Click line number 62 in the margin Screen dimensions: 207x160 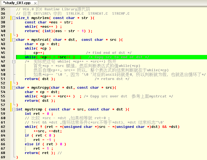pyautogui.click(x=3, y=127)
